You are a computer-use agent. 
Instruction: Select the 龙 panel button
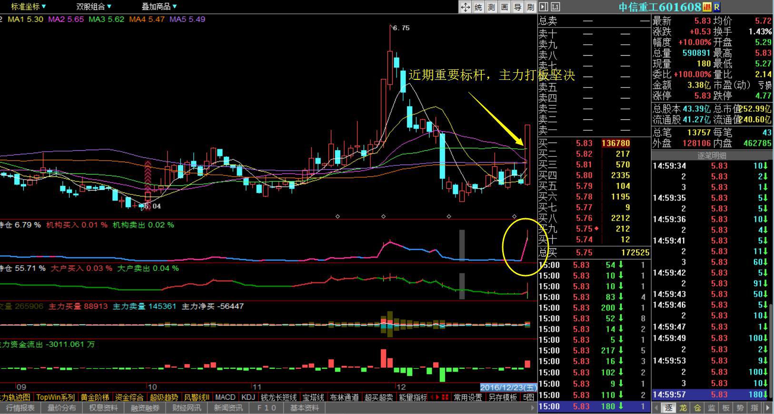click(x=683, y=408)
